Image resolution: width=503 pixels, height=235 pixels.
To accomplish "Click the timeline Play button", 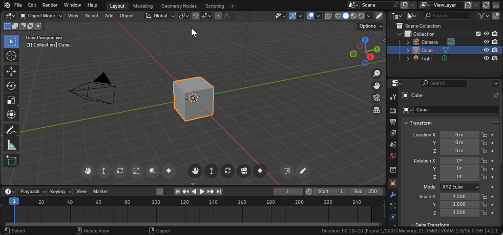I will 202,191.
